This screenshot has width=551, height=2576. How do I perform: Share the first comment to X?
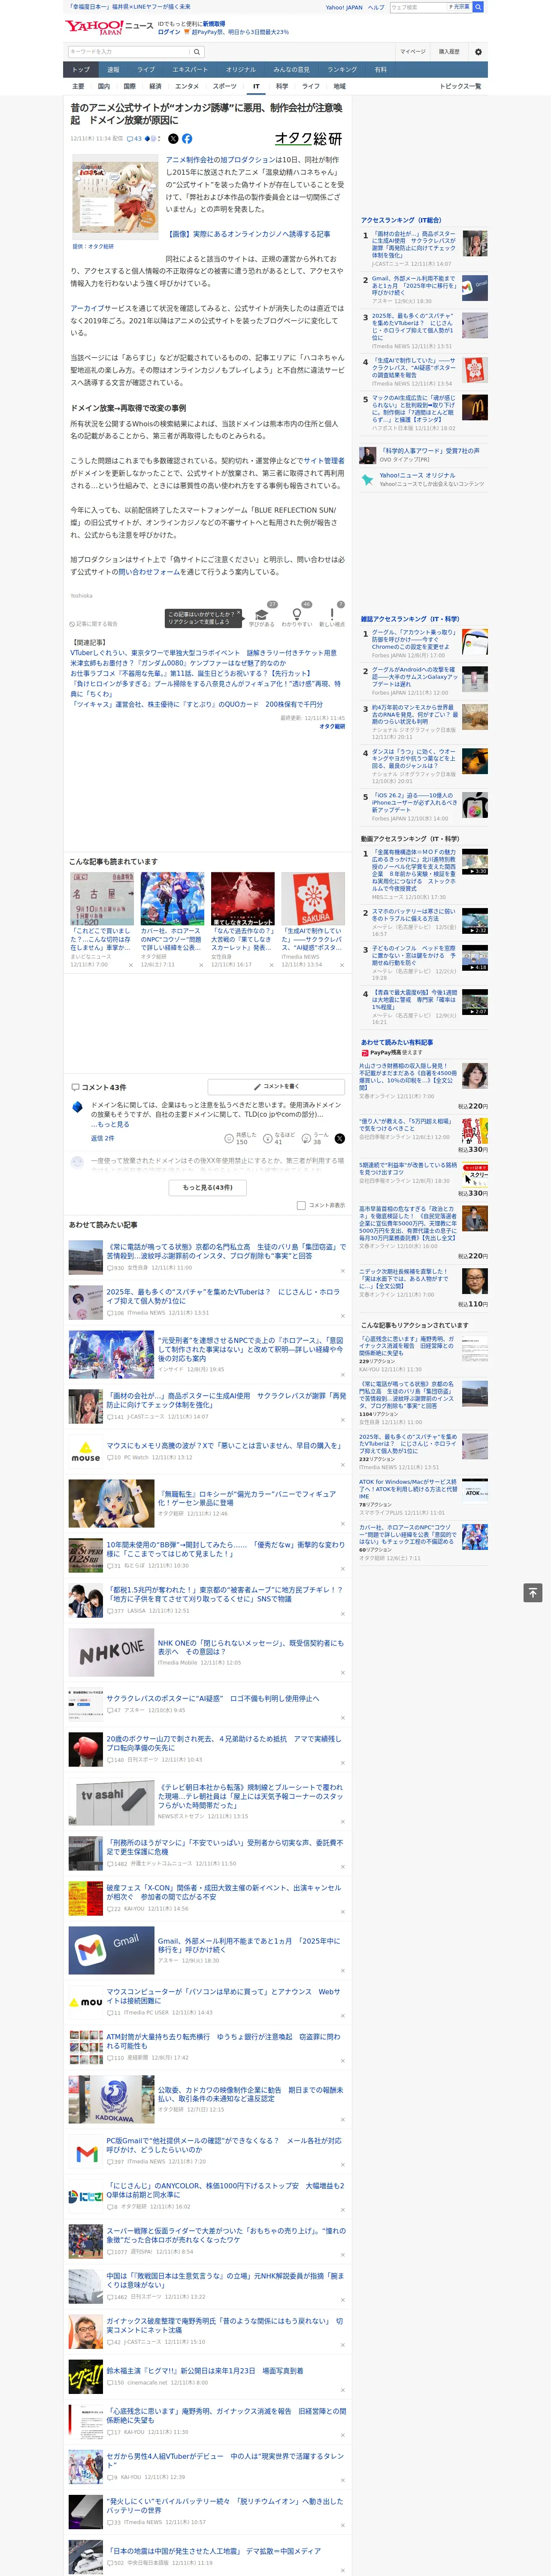click(340, 1138)
